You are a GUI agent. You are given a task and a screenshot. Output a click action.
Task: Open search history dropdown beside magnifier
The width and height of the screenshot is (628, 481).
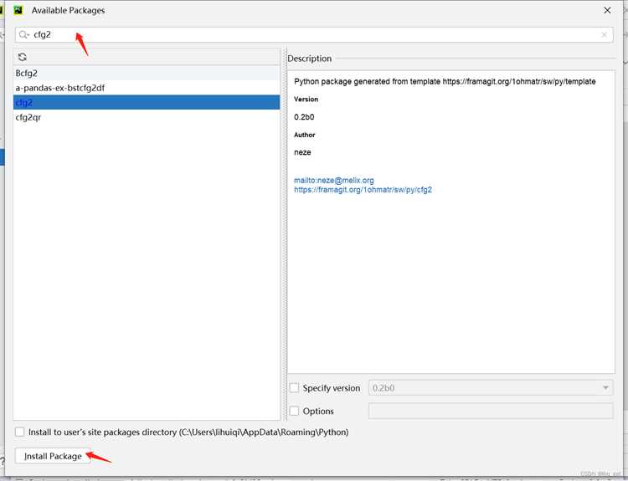[x=28, y=35]
